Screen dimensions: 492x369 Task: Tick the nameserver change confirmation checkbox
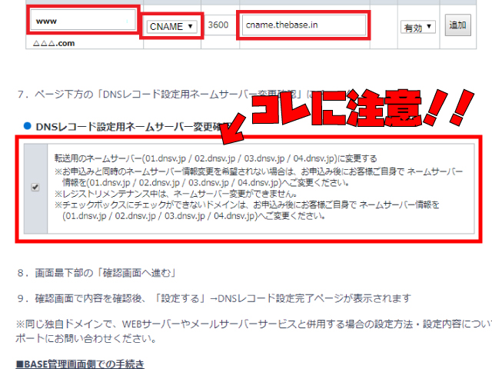click(x=35, y=188)
